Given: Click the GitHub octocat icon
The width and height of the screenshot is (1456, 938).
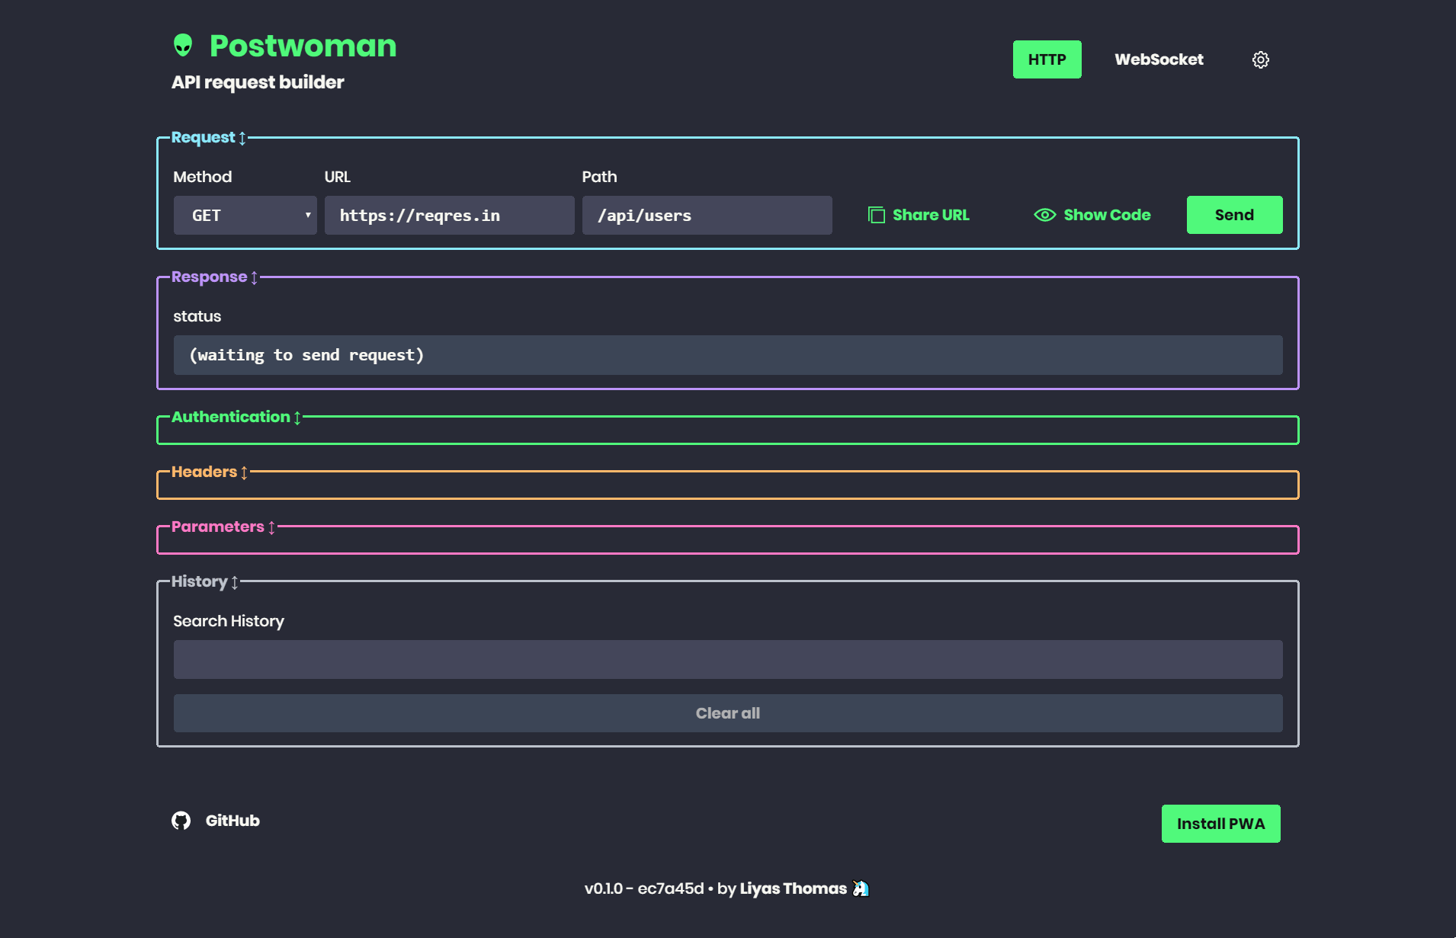Looking at the screenshot, I should [181, 821].
